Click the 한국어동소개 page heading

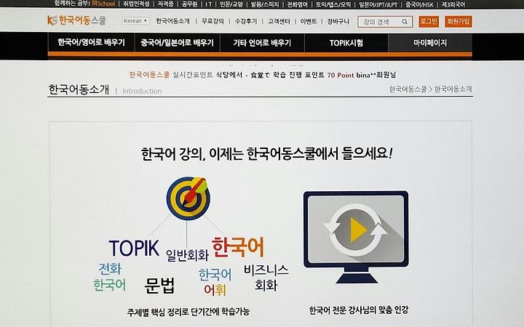[79, 89]
